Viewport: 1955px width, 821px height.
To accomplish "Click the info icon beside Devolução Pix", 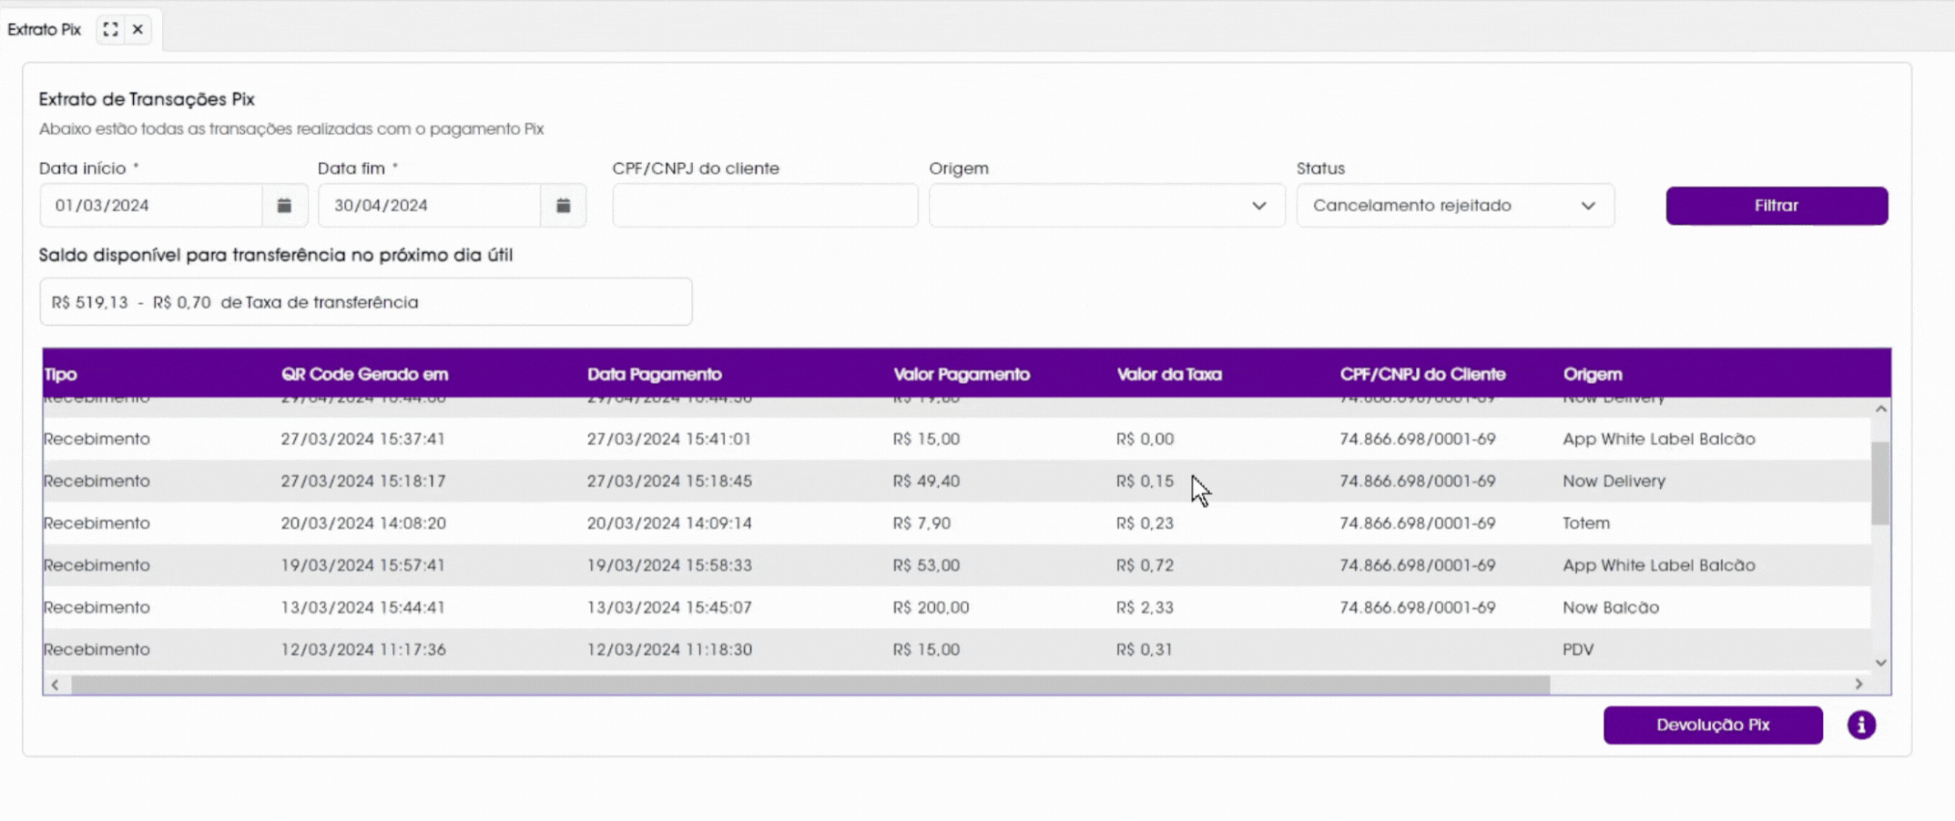I will point(1861,725).
